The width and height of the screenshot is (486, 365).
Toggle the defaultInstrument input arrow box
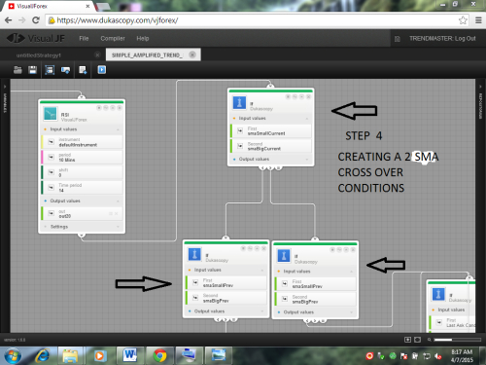pos(52,142)
